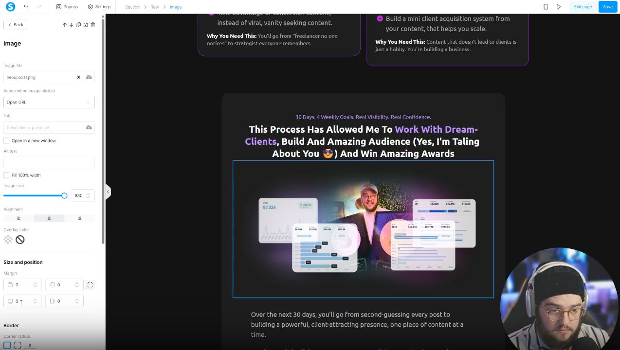Select the Image breadcrumb

click(x=176, y=7)
